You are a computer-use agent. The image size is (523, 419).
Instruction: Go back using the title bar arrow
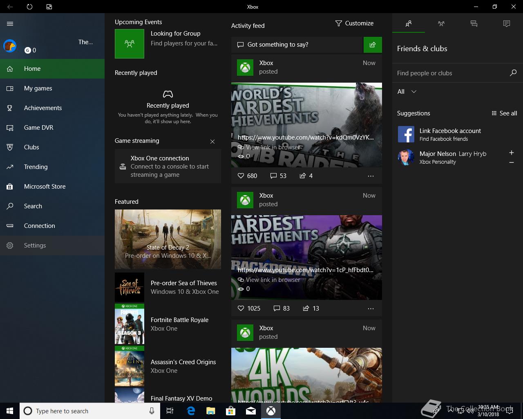tap(10, 7)
